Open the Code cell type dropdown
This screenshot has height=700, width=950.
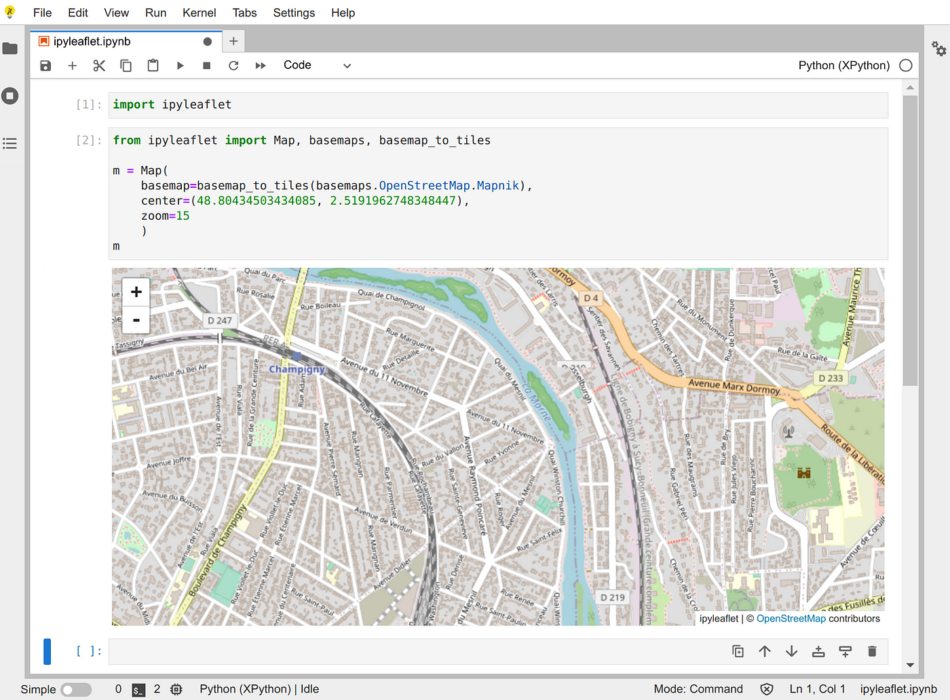click(317, 66)
